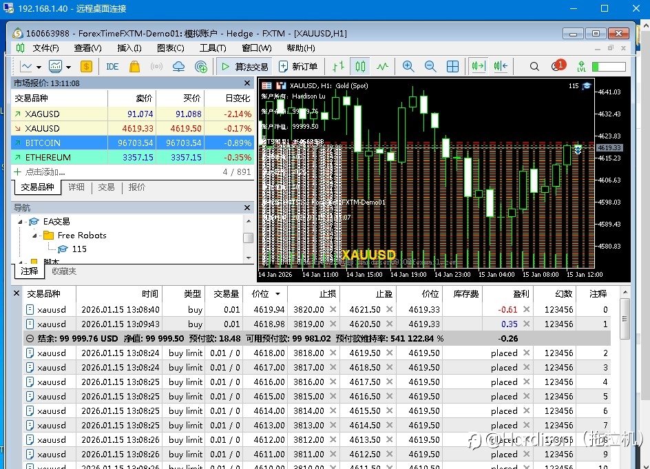Click the zoom out magnifier icon
This screenshot has width=650, height=469.
pyautogui.click(x=430, y=67)
